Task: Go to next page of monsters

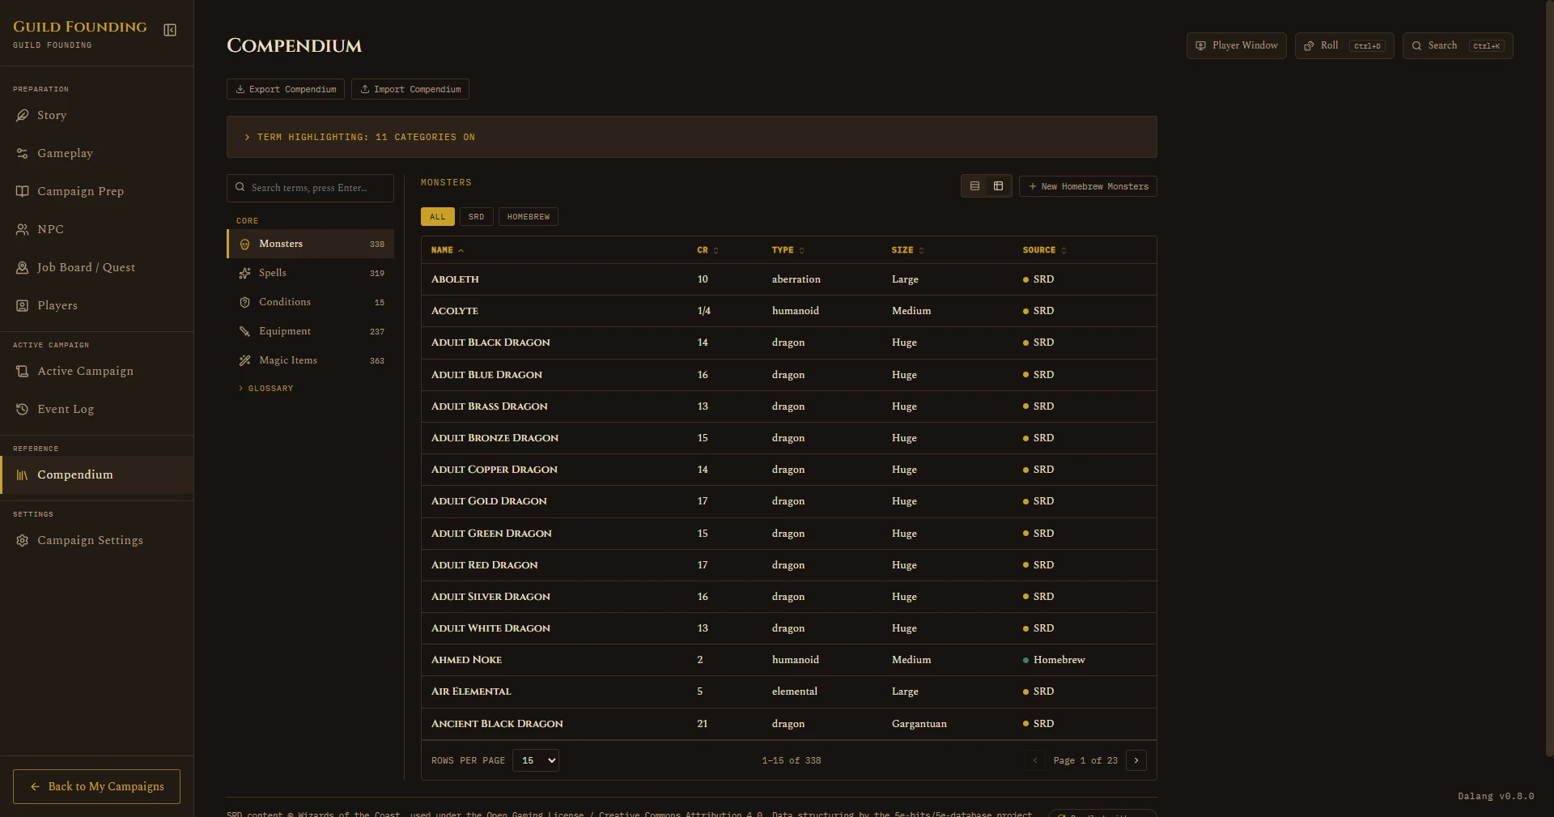Action: (1136, 760)
